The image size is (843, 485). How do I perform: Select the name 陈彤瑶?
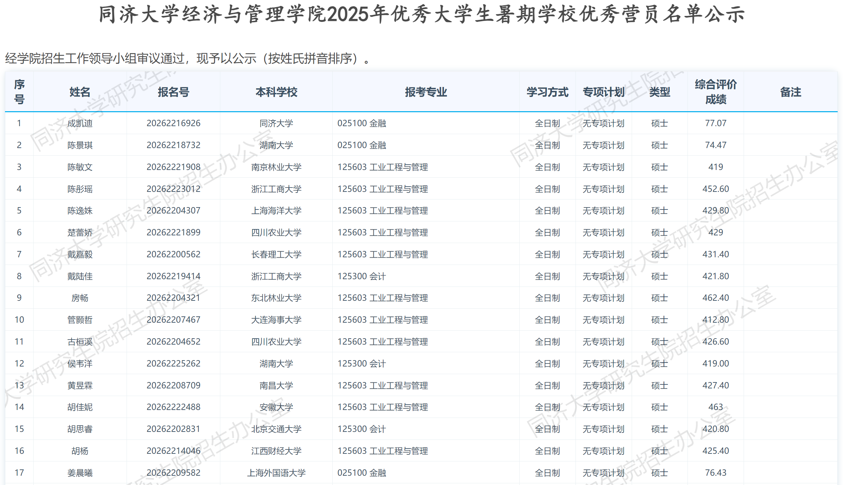(80, 189)
